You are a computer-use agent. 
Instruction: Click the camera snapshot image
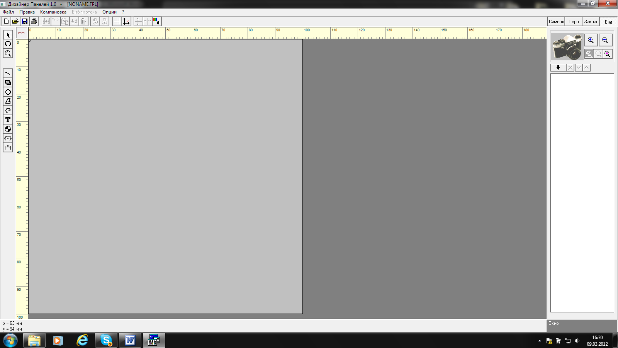tap(567, 46)
